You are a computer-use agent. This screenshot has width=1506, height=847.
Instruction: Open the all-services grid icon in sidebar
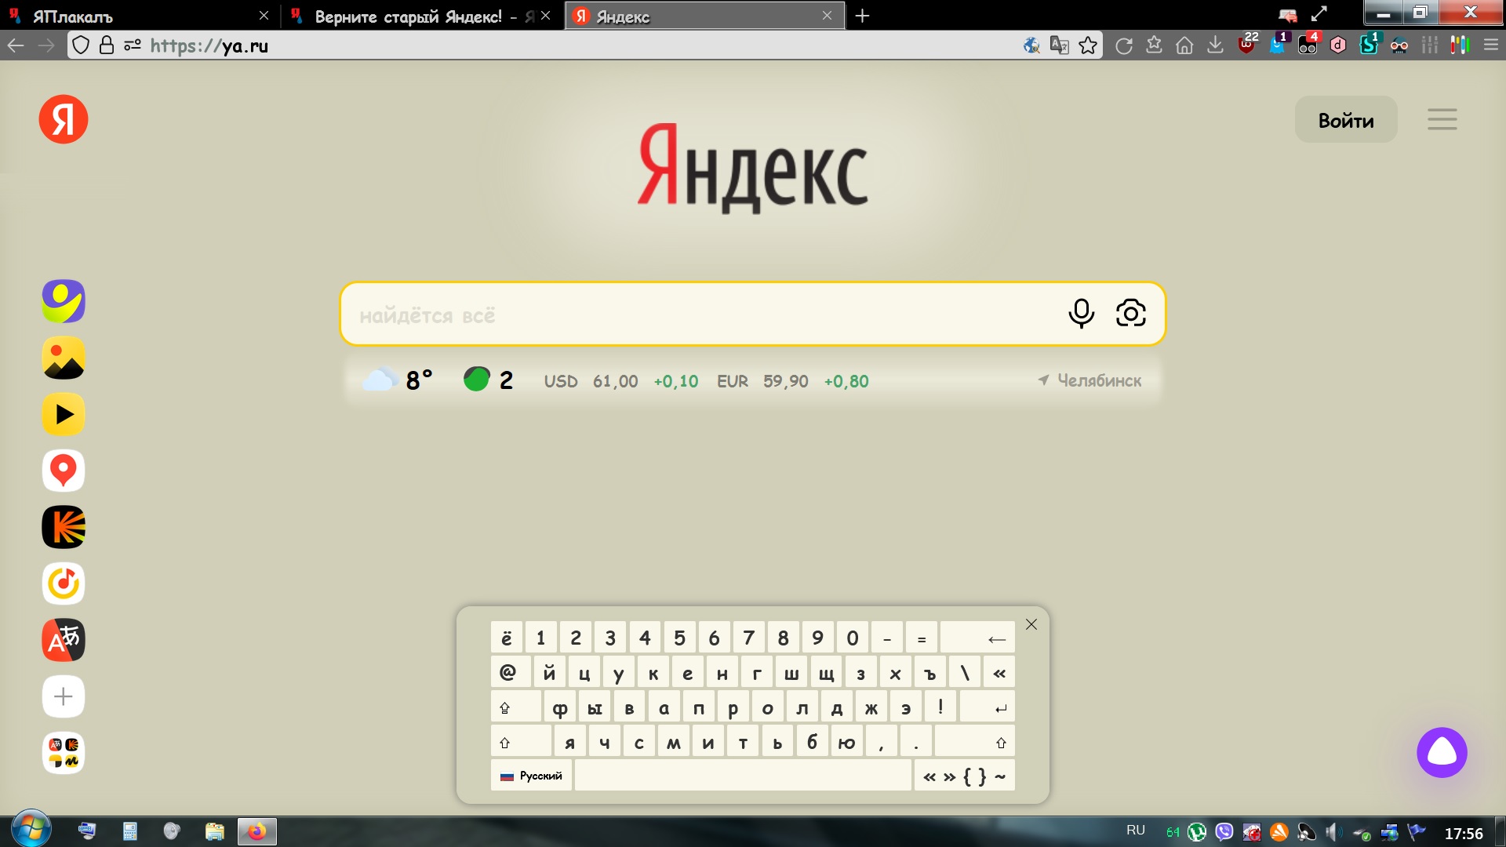click(64, 753)
